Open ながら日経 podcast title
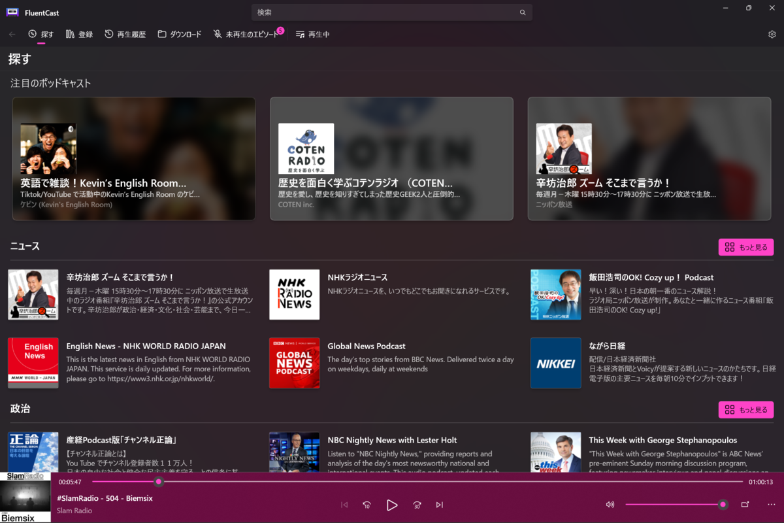Viewport: 784px width, 523px height. [x=607, y=346]
